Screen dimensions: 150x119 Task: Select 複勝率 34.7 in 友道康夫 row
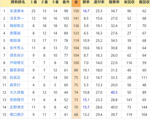(114, 11)
